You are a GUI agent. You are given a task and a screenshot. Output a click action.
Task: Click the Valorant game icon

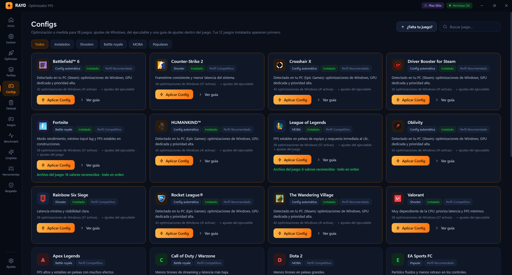tap(398, 199)
